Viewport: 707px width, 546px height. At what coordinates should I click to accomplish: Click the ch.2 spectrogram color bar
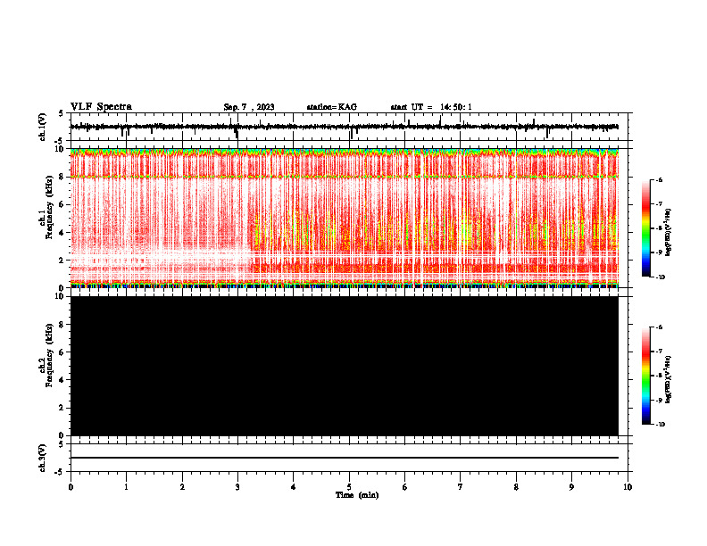pos(646,376)
